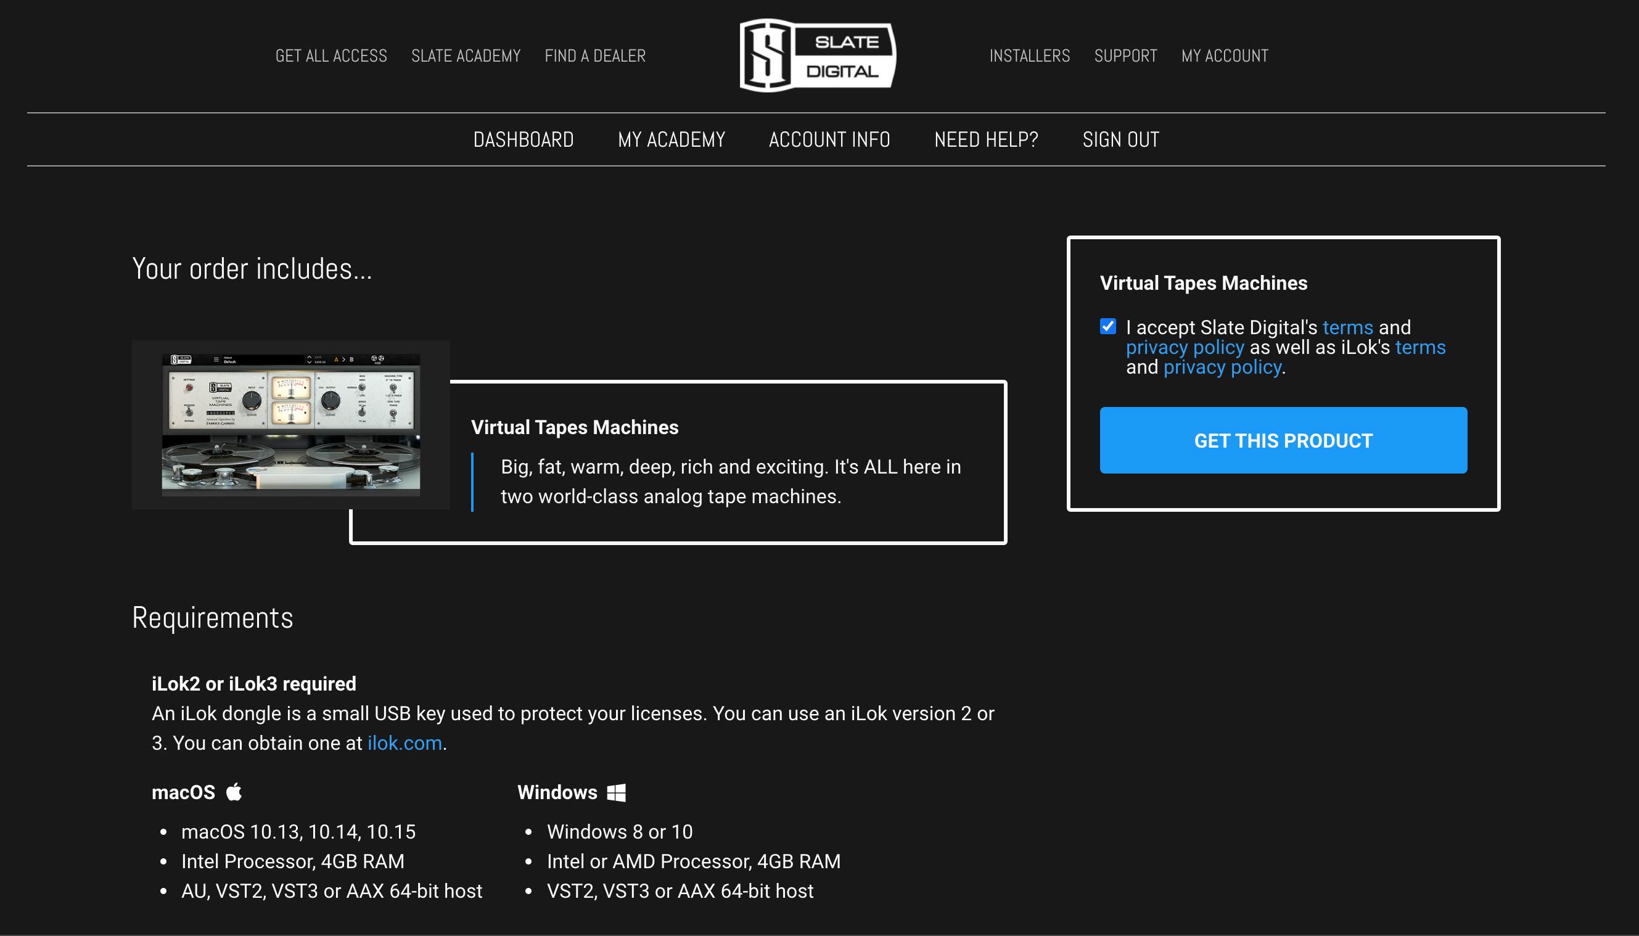The width and height of the screenshot is (1639, 936).
Task: Click the Slate Digital logo
Action: [818, 55]
